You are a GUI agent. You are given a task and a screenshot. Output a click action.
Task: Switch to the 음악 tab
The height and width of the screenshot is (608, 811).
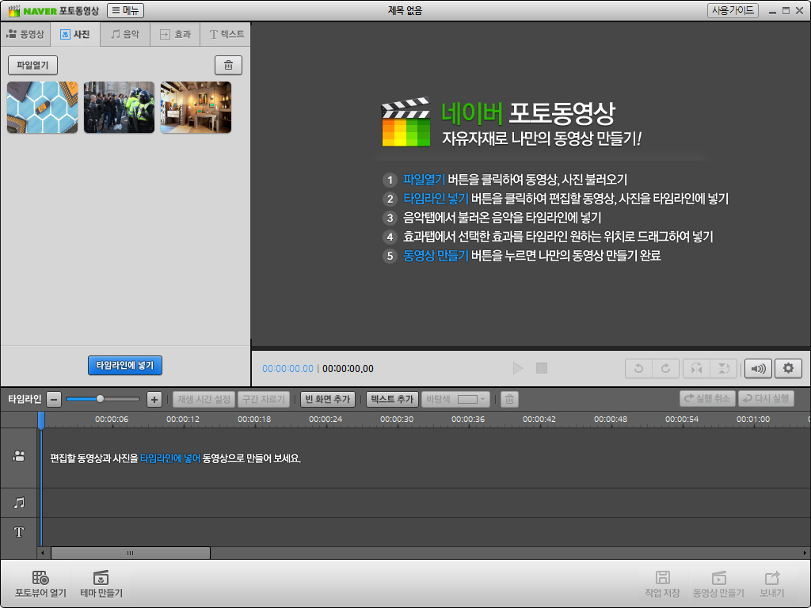[x=125, y=34]
